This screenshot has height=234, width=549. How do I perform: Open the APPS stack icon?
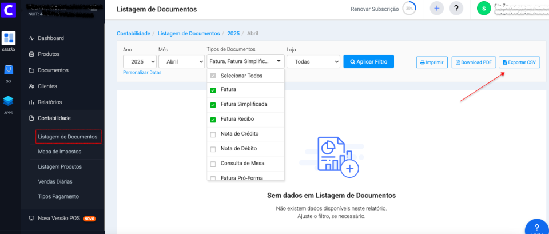pyautogui.click(x=9, y=101)
